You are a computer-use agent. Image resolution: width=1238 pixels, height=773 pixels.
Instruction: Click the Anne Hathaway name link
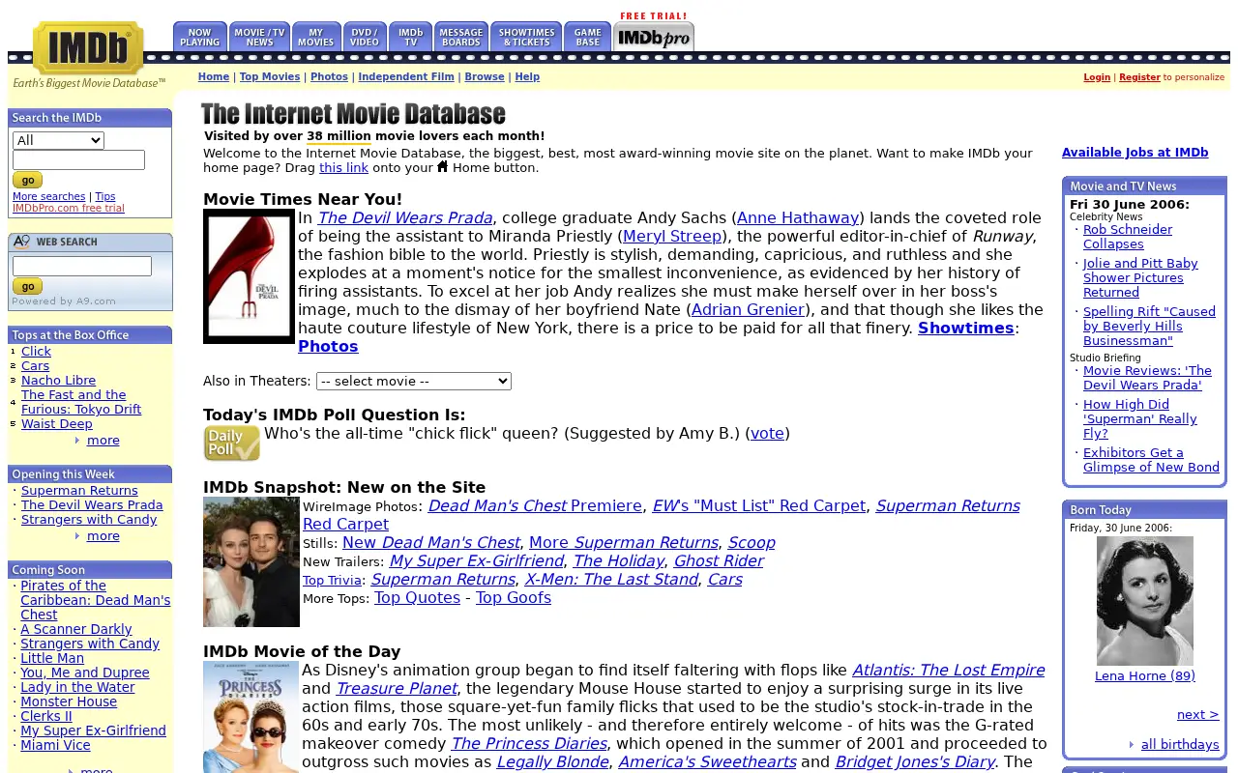[798, 218]
